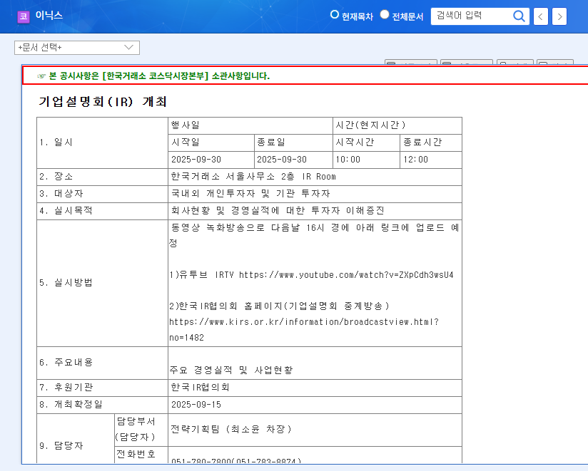This screenshot has width=588, height=471.
Task: Select the 현재목차 radio button
Action: [334, 14]
